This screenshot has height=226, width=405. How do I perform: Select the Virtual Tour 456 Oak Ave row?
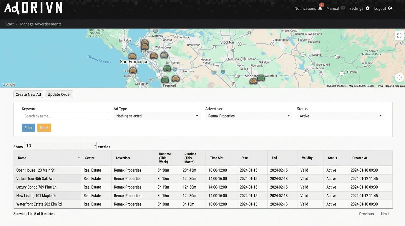pos(203,179)
